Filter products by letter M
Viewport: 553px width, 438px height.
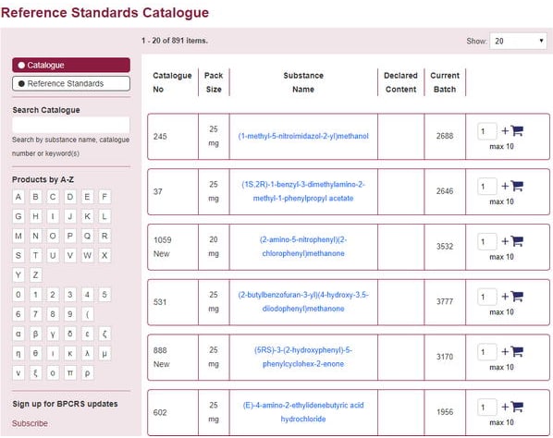click(x=18, y=236)
